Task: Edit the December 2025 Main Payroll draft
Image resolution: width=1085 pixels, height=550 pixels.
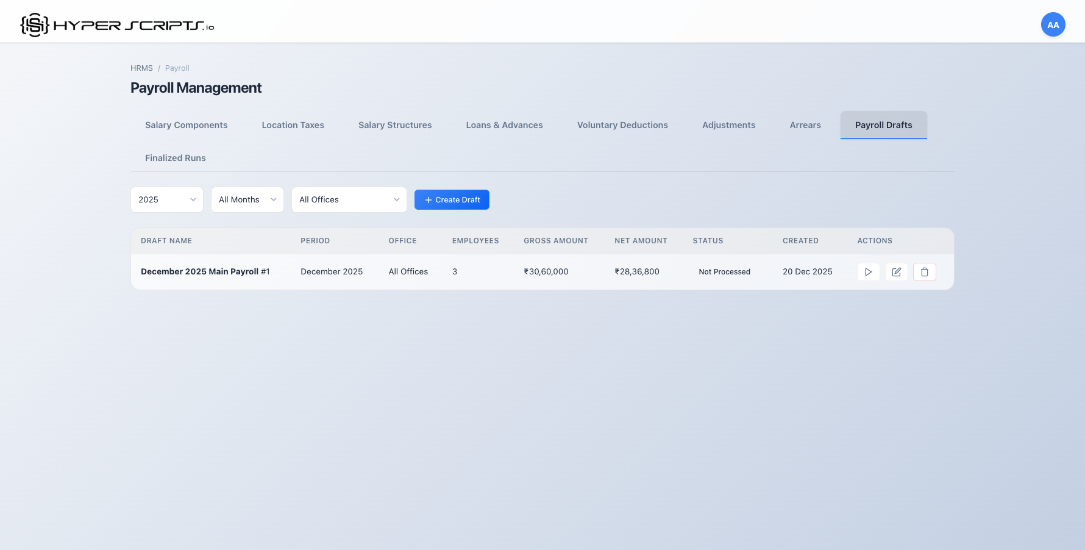Action: pyautogui.click(x=896, y=272)
